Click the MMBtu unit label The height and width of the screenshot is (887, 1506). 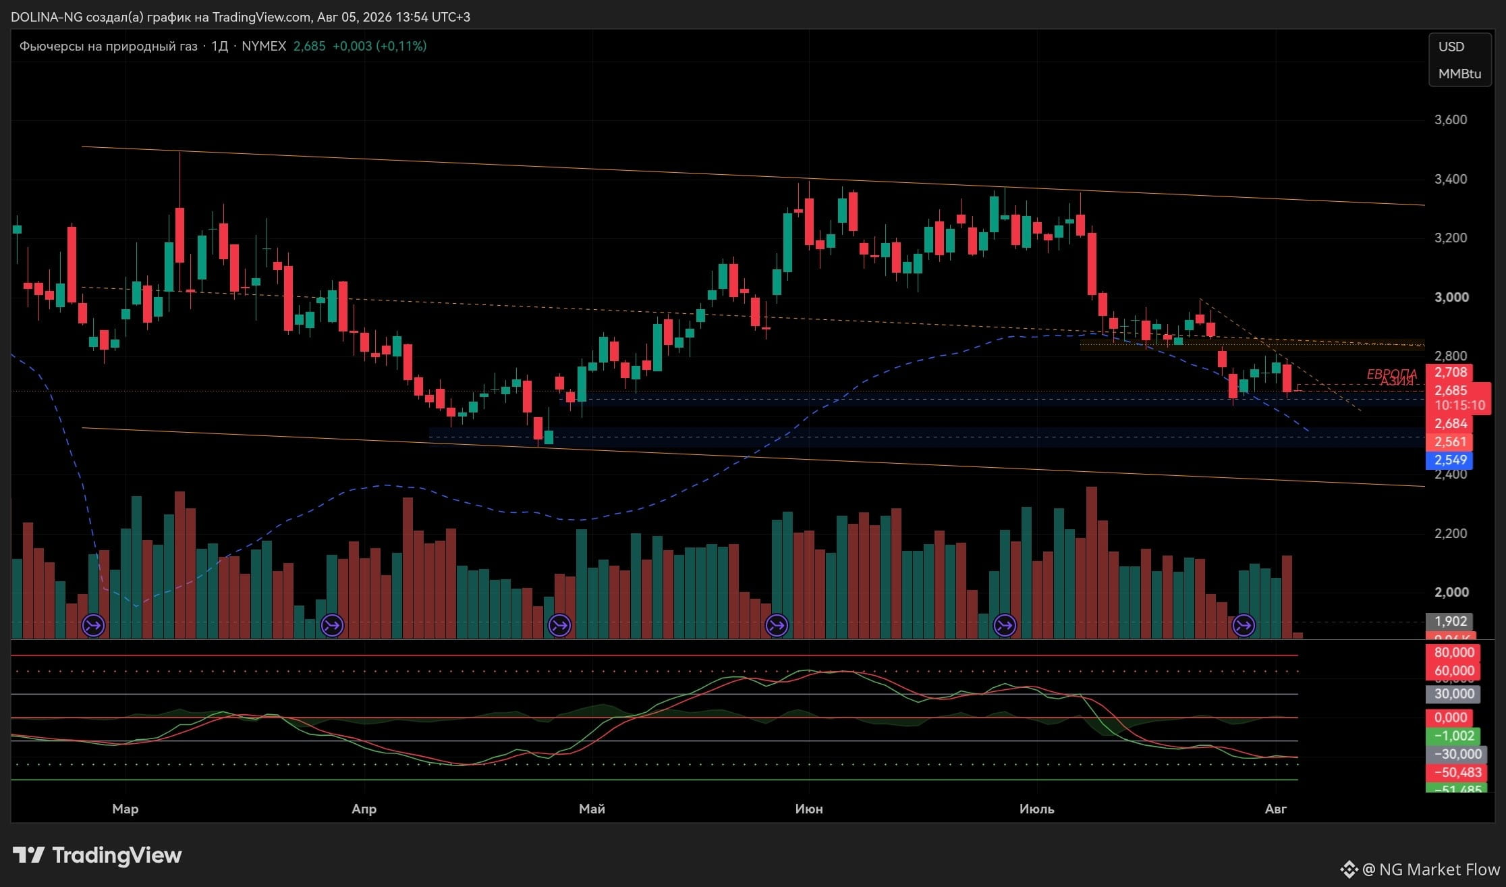click(1459, 74)
